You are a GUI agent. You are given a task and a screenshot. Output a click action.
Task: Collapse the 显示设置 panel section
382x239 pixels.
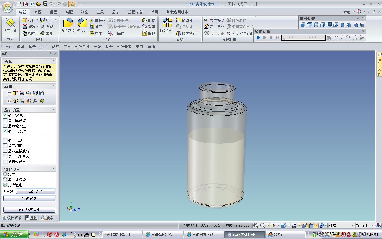point(54,110)
